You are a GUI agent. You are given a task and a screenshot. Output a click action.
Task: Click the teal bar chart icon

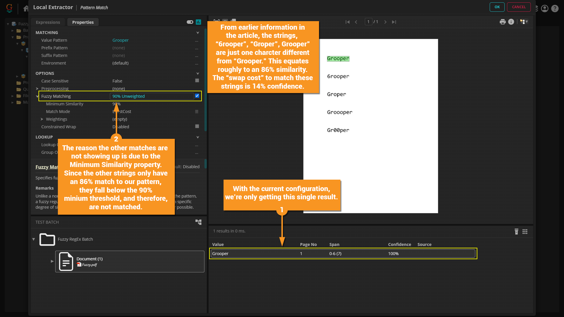pyautogui.click(x=199, y=22)
